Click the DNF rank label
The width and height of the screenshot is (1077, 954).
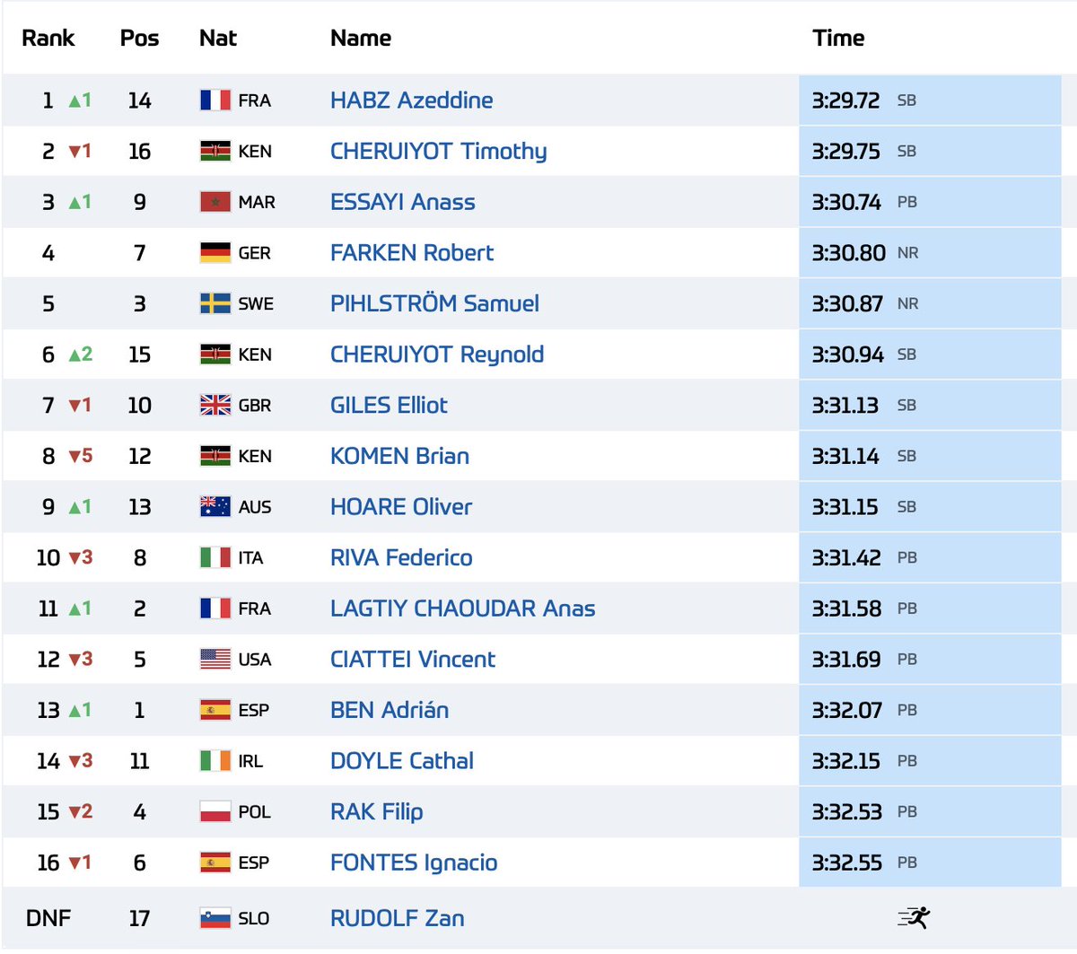pos(48,918)
